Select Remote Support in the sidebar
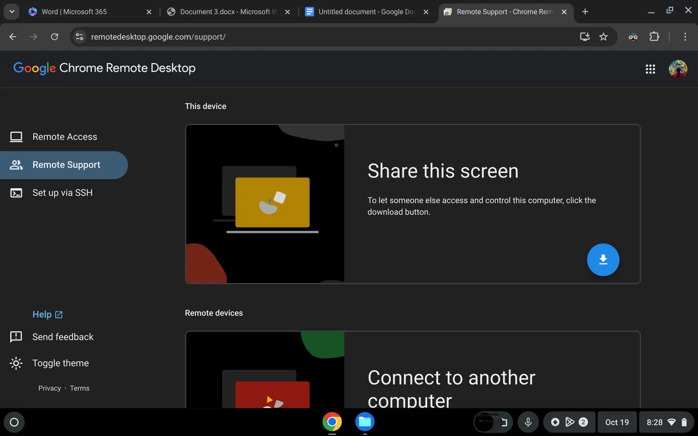698x436 pixels. 64,165
